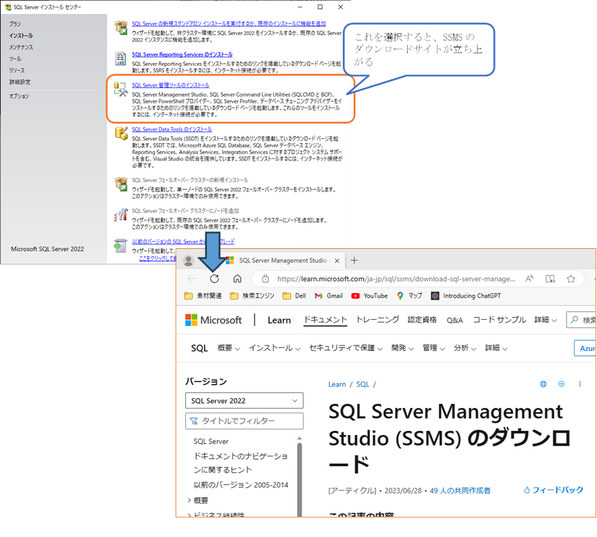This screenshot has height=537, width=597.
Task: Open the three-dot more actions menu
Action: tap(580, 384)
